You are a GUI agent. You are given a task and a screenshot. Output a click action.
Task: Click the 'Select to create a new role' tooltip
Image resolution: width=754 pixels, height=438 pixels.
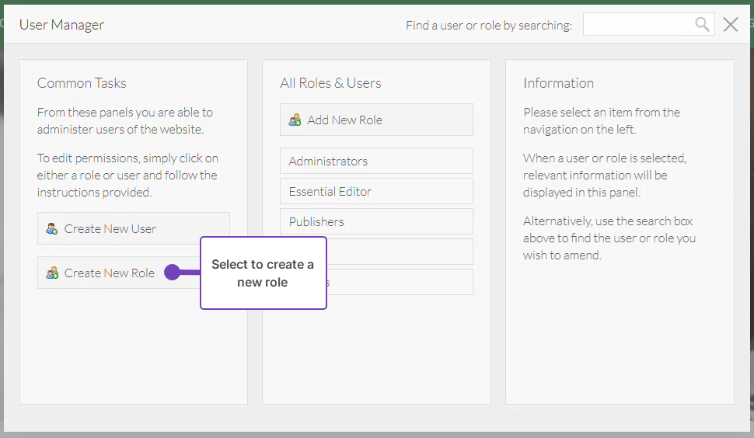click(263, 273)
